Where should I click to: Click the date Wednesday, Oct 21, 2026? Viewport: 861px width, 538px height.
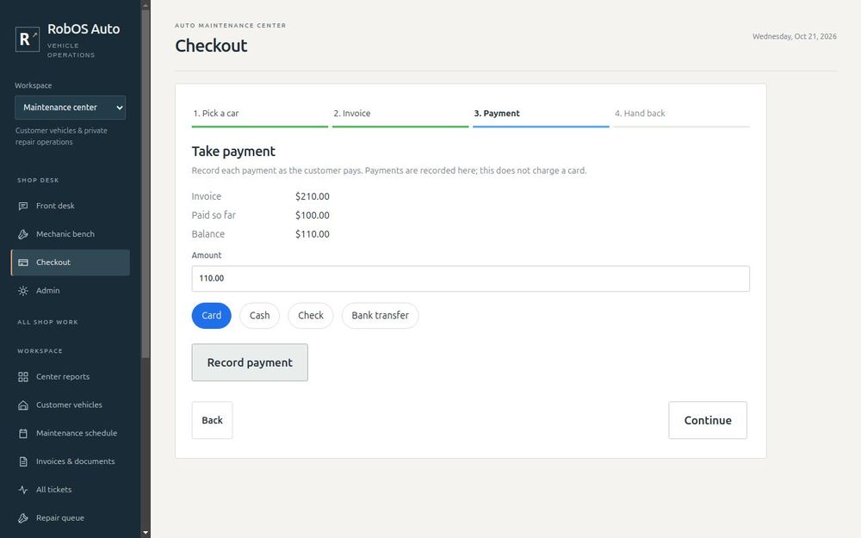click(x=795, y=36)
